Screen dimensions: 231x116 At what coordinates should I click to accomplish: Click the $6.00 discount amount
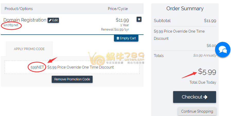[x=211, y=46]
